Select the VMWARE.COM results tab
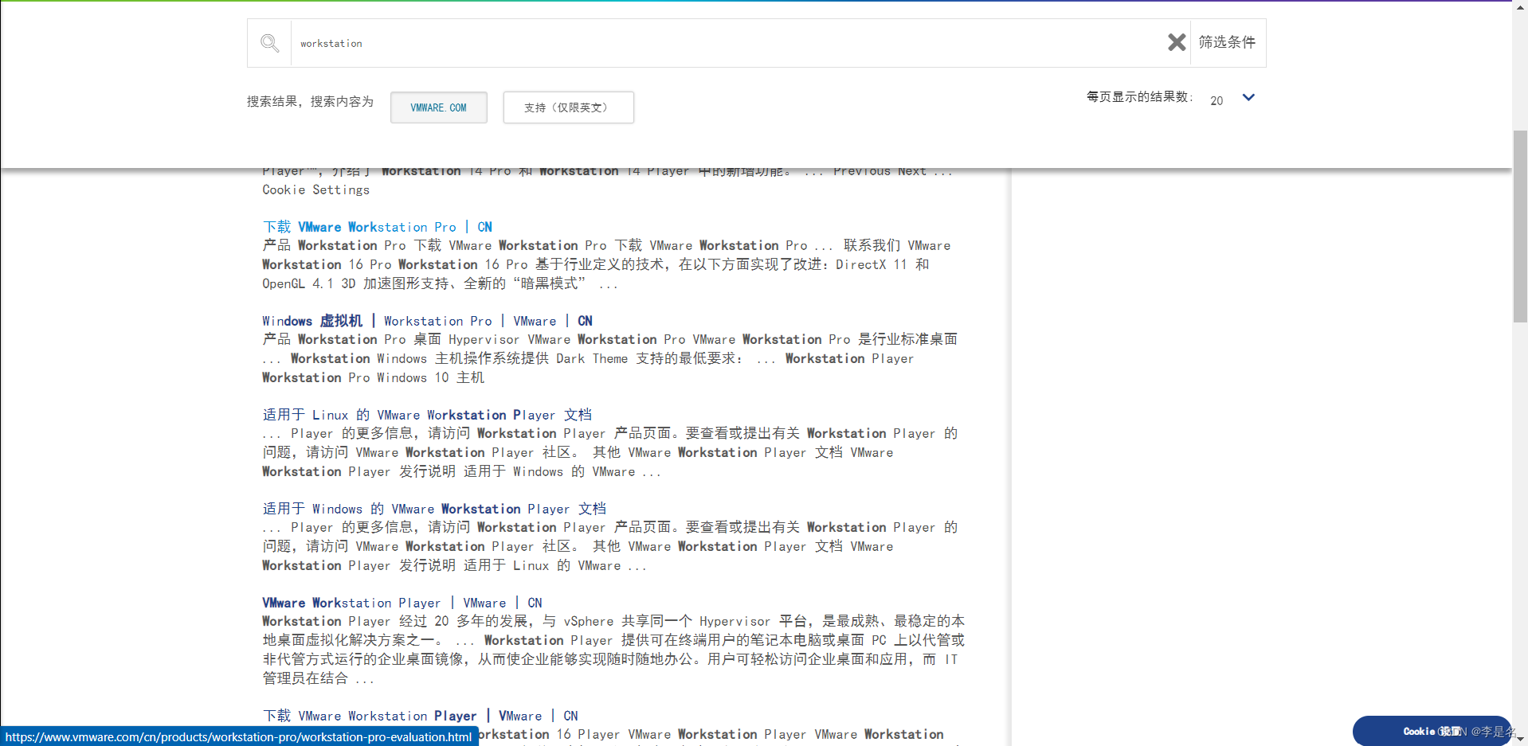The image size is (1528, 746). click(x=439, y=107)
